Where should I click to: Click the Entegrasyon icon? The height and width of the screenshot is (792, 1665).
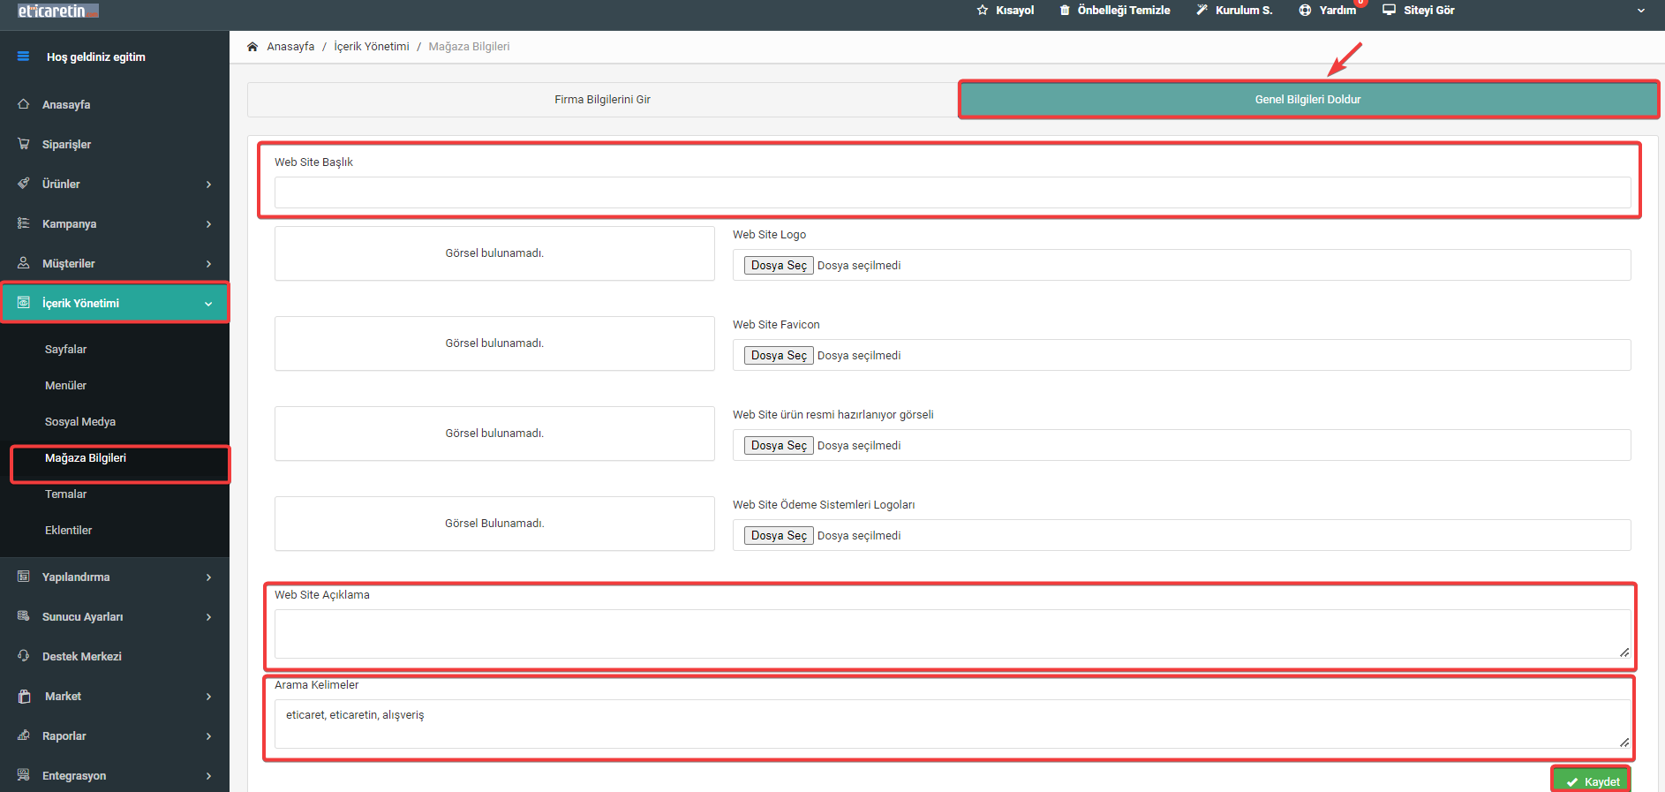pos(24,775)
